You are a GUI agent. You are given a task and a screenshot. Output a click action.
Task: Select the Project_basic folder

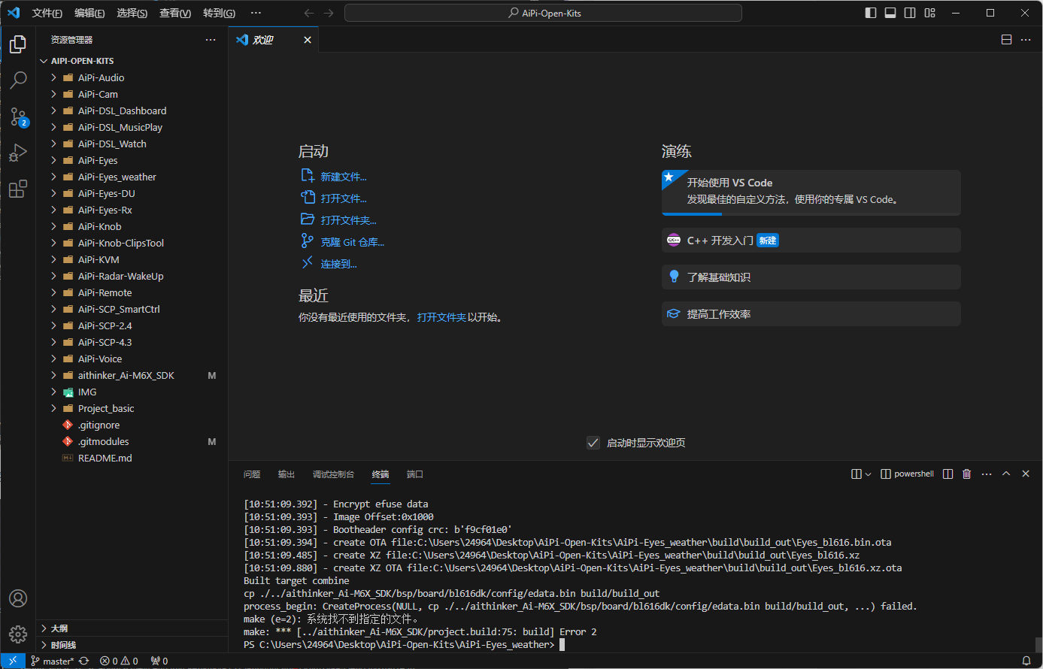(132, 408)
